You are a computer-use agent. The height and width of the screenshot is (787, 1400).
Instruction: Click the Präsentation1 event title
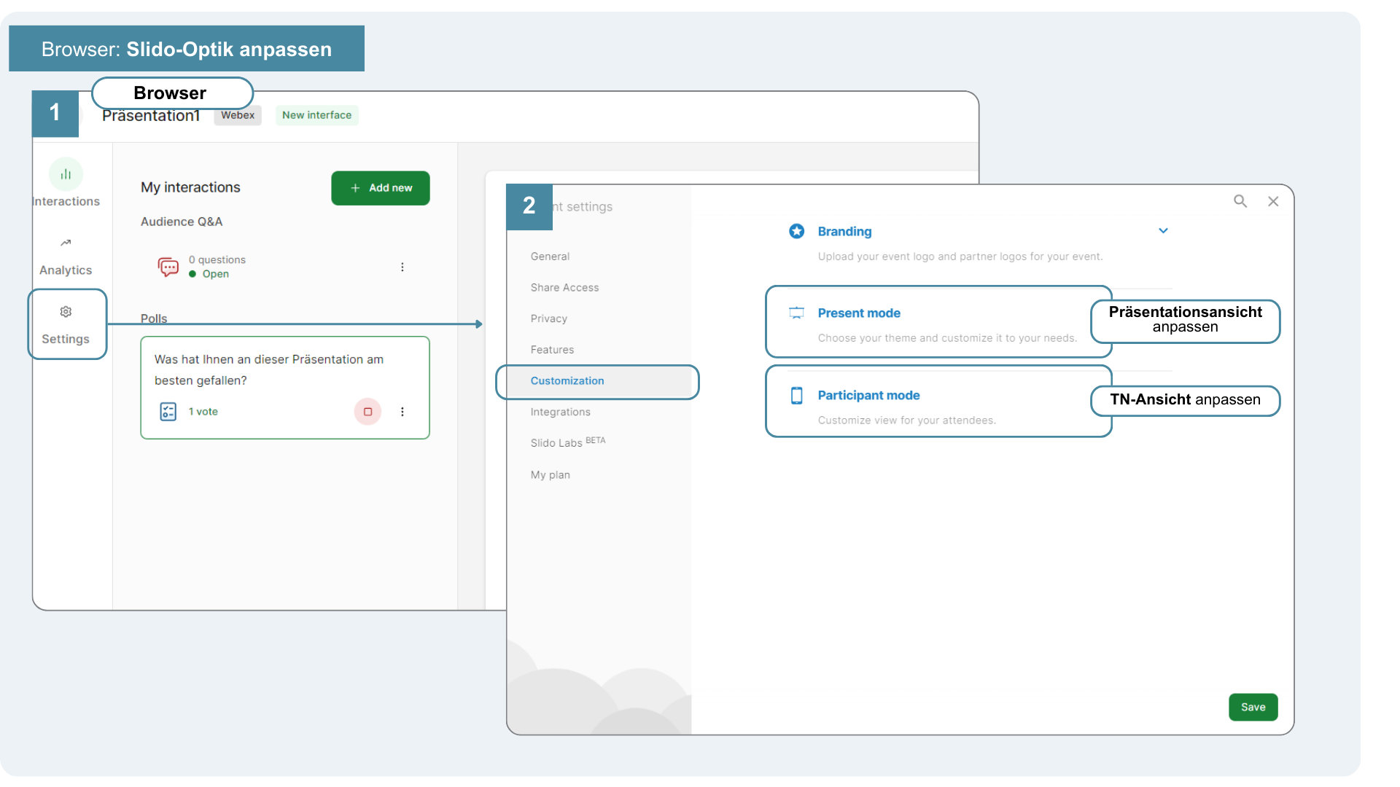click(x=151, y=116)
